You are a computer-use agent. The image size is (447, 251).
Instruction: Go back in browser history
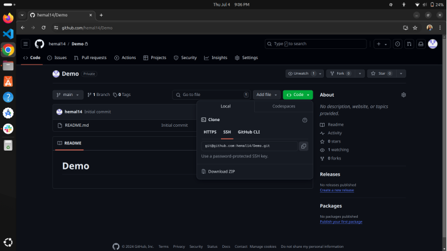(23, 28)
